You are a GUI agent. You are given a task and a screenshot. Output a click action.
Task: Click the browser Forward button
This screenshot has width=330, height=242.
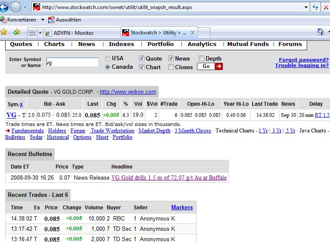[x=15, y=7]
